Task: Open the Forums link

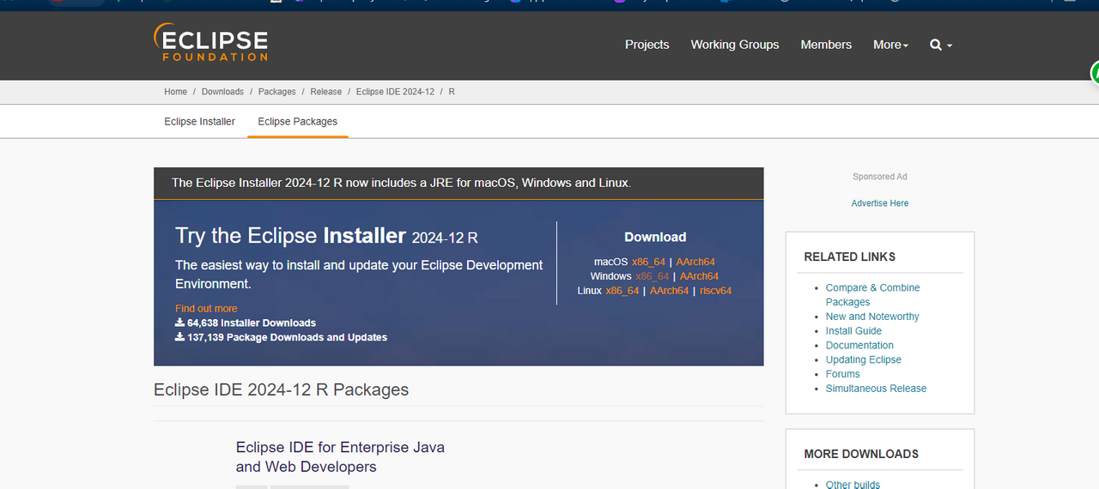Action: coord(843,374)
